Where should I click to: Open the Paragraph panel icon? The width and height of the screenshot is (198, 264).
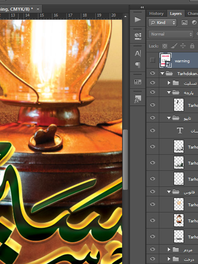tap(138, 65)
